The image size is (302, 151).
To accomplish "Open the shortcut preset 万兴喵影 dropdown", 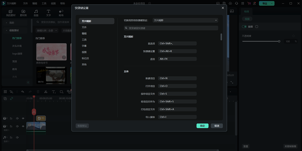I will 185,20.
